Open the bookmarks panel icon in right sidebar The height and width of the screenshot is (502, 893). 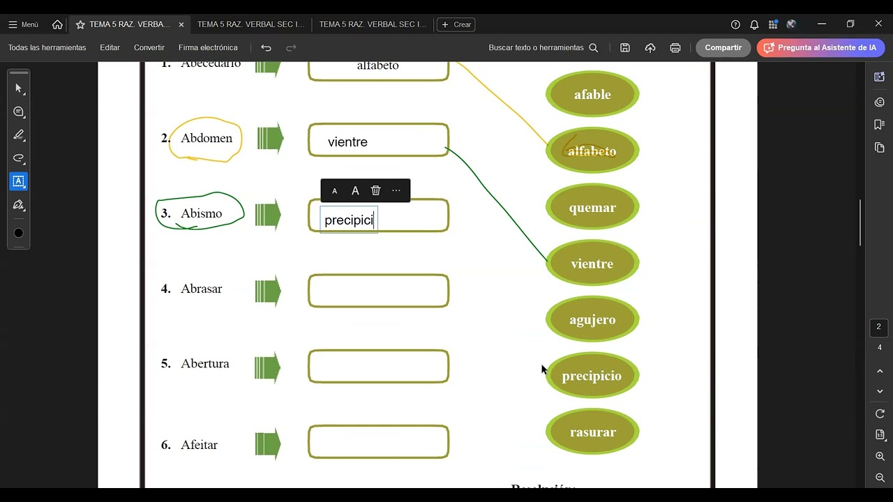pos(879,124)
